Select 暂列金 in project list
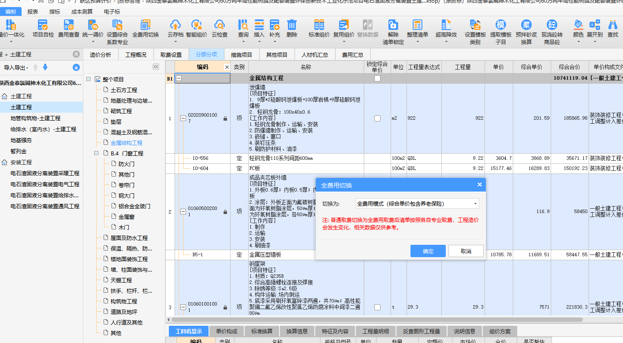Image resolution: width=623 pixels, height=343 pixels. tap(19, 151)
